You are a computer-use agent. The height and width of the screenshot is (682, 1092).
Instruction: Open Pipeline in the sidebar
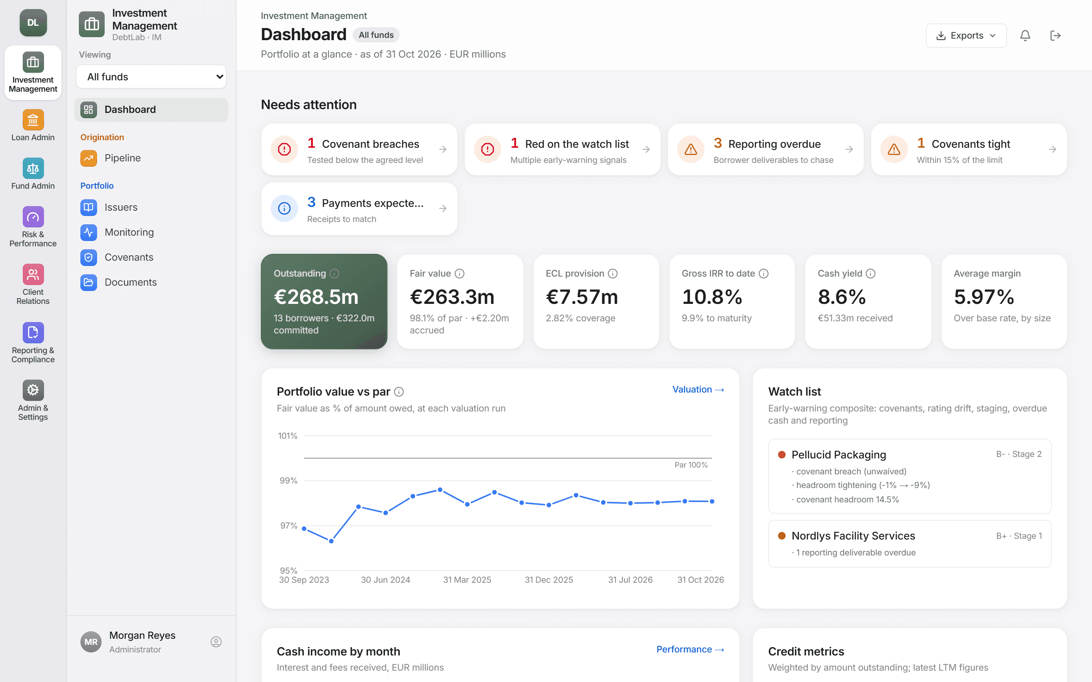point(151,158)
